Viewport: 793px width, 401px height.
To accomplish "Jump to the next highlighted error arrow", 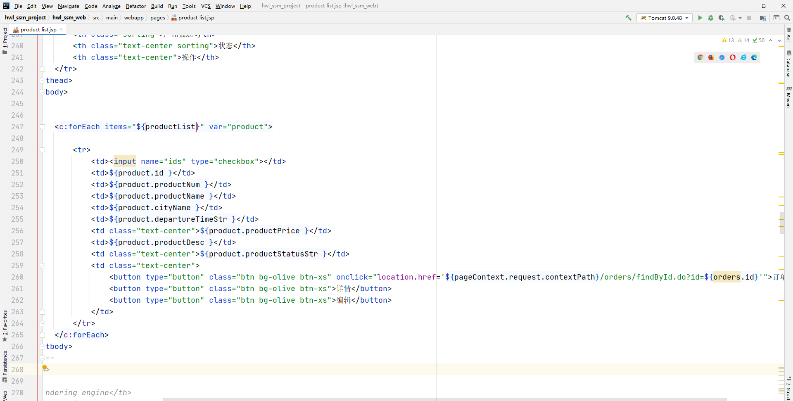I will point(779,40).
